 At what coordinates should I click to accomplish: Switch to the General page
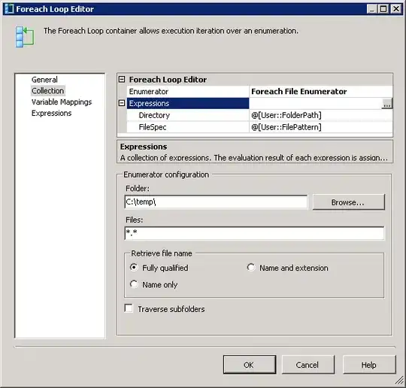(44, 80)
